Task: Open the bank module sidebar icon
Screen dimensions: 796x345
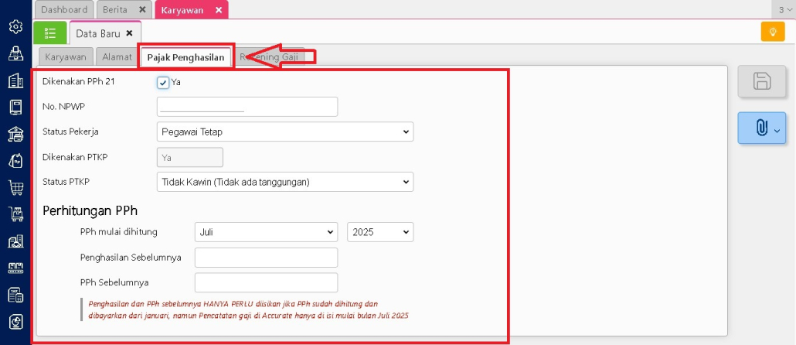Action: tap(15, 134)
